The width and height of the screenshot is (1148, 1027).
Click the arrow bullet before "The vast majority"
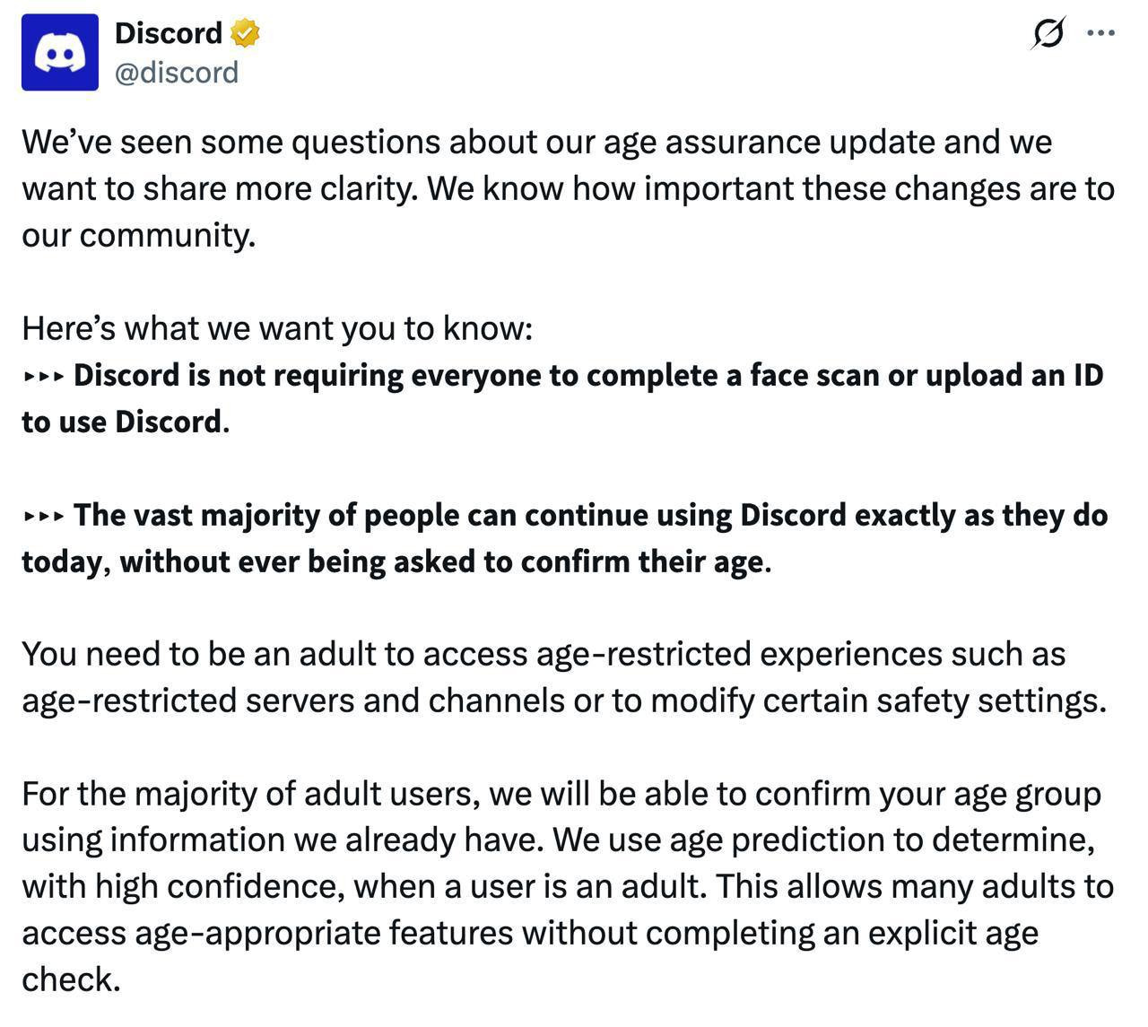[x=43, y=516]
